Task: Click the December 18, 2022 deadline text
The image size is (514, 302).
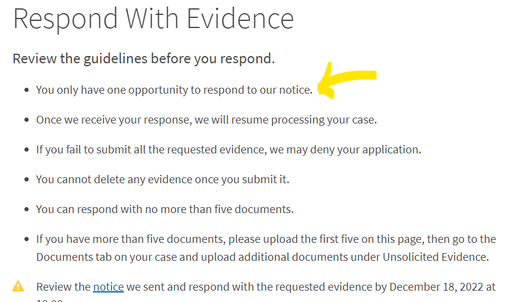Action: 436,287
